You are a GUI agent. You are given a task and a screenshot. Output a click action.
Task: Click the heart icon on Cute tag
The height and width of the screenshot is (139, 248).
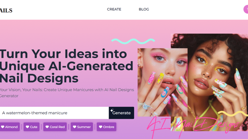(x=27, y=127)
